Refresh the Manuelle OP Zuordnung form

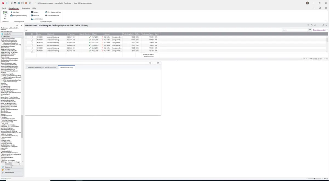pos(312,25)
